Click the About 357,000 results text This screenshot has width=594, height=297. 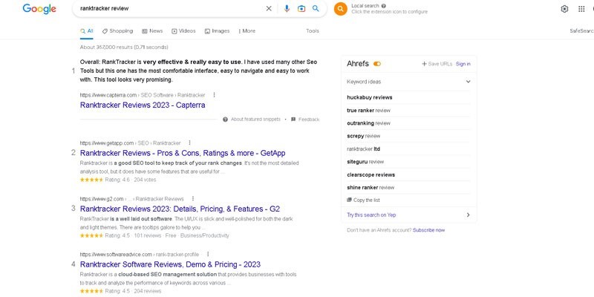pyautogui.click(x=124, y=48)
